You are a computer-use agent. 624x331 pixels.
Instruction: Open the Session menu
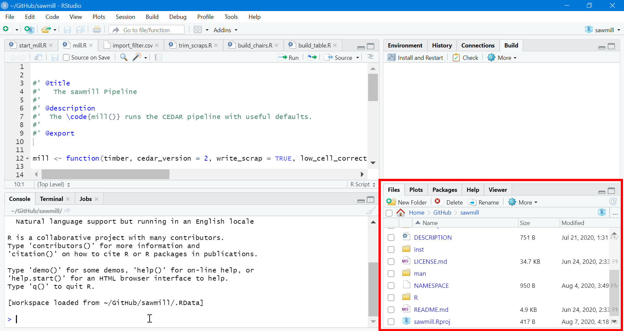click(x=125, y=17)
